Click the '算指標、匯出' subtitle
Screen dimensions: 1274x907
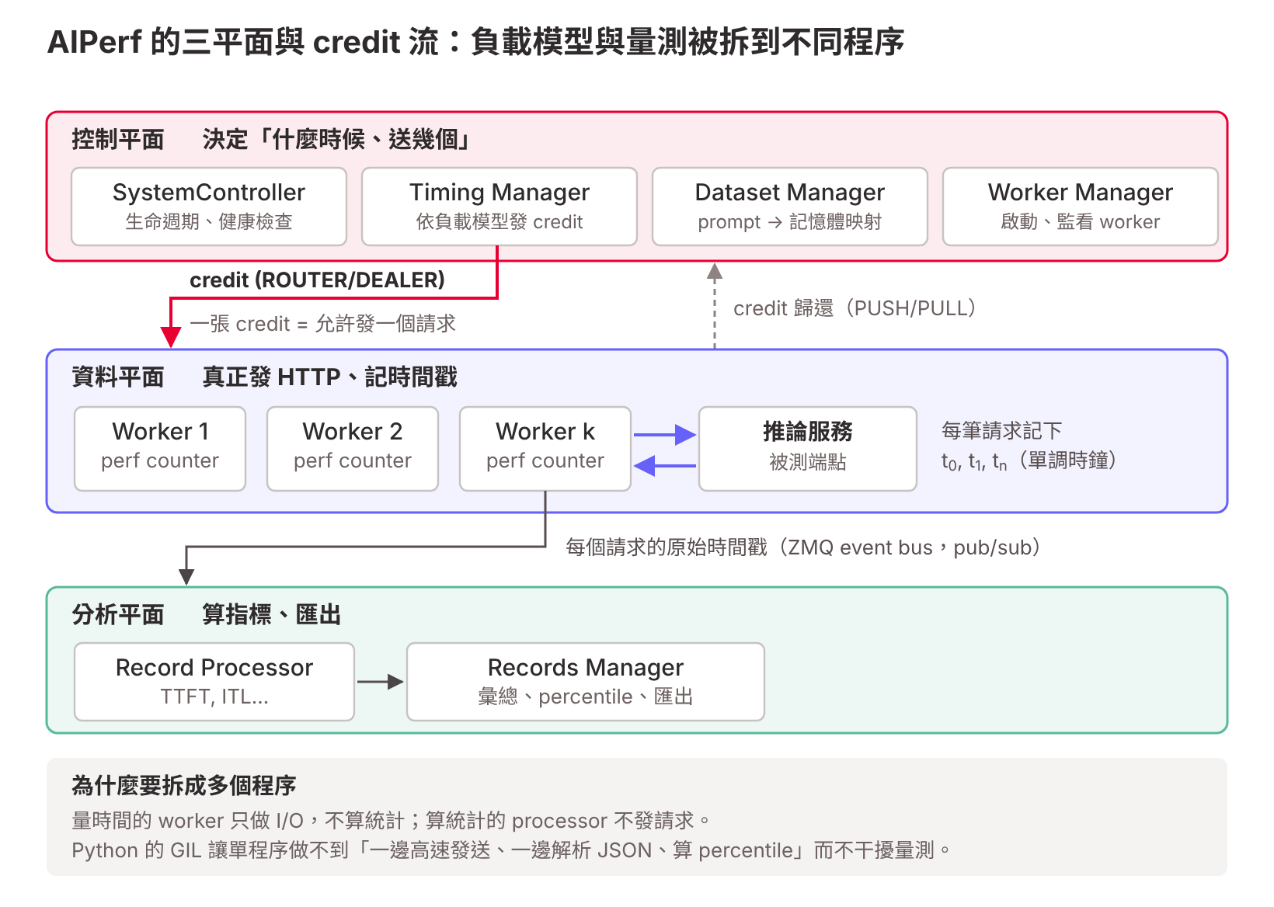pyautogui.click(x=272, y=615)
